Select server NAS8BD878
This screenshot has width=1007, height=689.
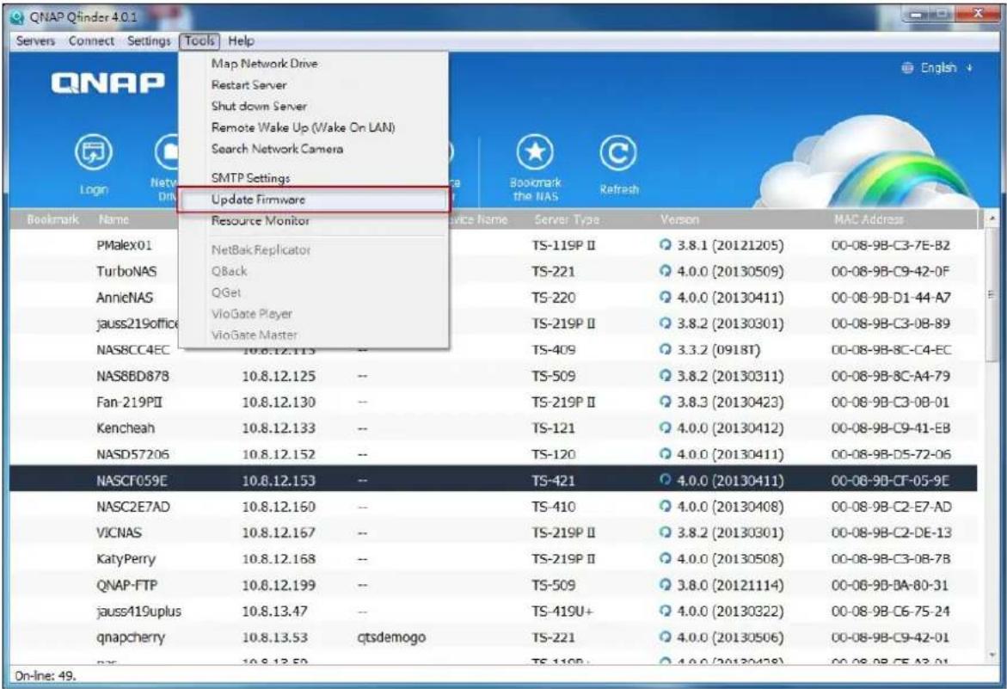pyautogui.click(x=494, y=376)
